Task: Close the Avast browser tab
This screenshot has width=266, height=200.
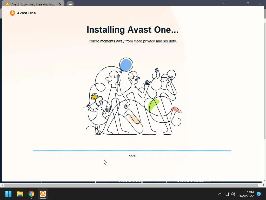Action: coord(60,4)
